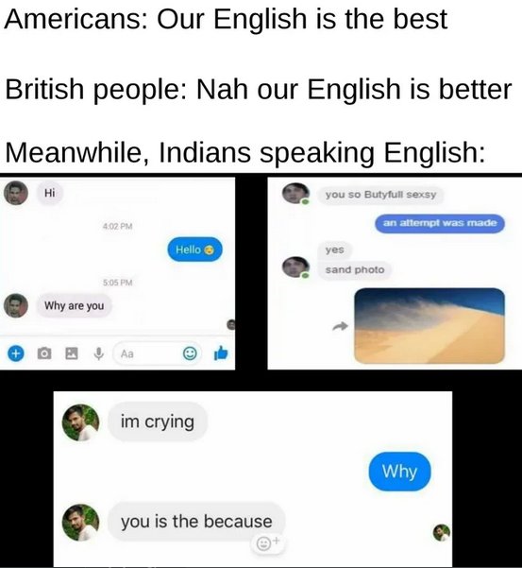Click the share arrow beside sand photo
The height and width of the screenshot is (568, 522).
point(340,326)
